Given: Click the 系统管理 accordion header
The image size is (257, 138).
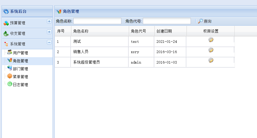Looking at the screenshot, I should 27,44.
